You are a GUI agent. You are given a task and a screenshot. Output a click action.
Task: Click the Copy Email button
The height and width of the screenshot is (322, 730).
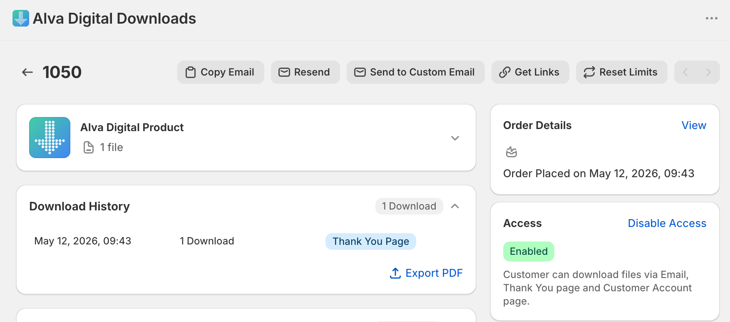pyautogui.click(x=221, y=72)
